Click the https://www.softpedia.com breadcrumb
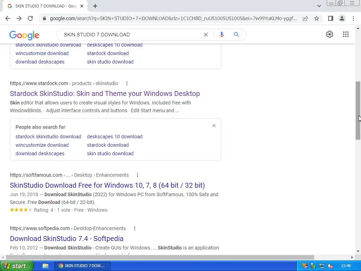 pos(40,228)
